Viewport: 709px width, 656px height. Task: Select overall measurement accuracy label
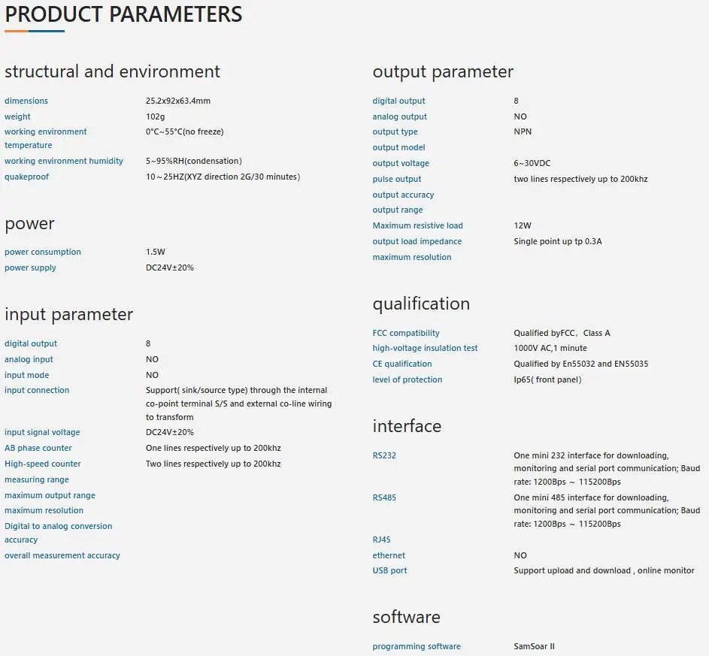click(62, 555)
